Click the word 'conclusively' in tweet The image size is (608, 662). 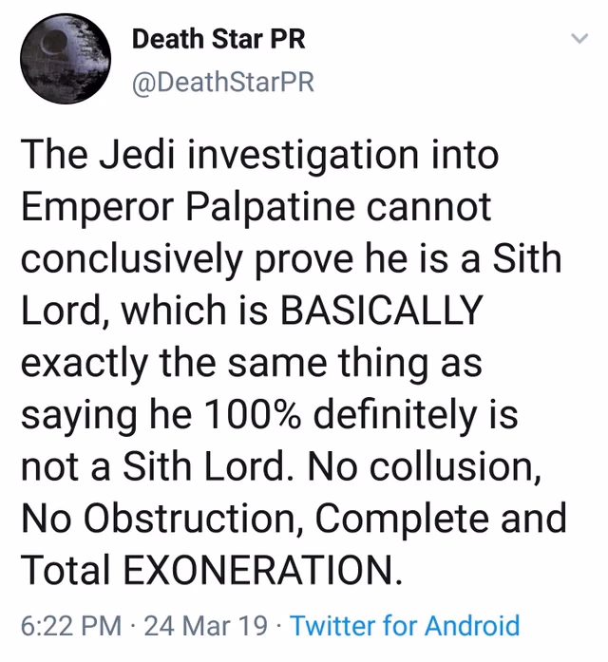click(x=132, y=258)
